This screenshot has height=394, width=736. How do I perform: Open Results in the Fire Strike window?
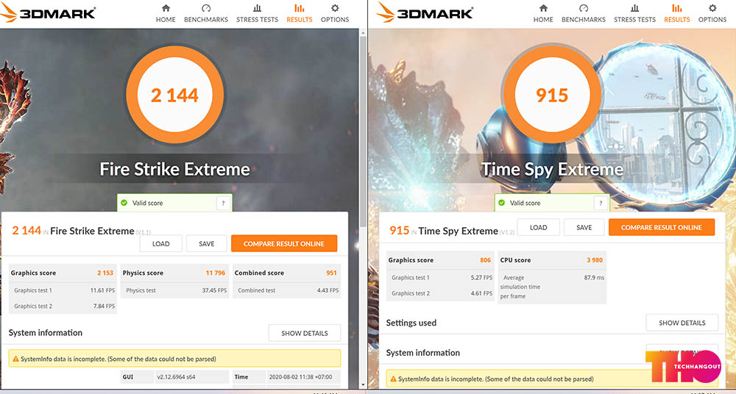[x=299, y=13]
